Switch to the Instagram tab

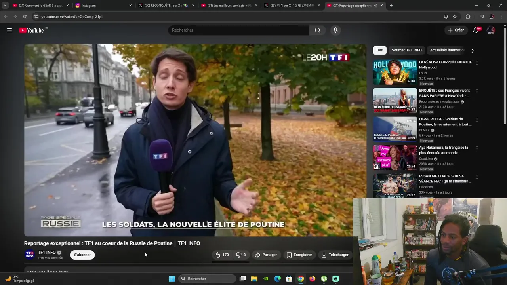click(104, 6)
